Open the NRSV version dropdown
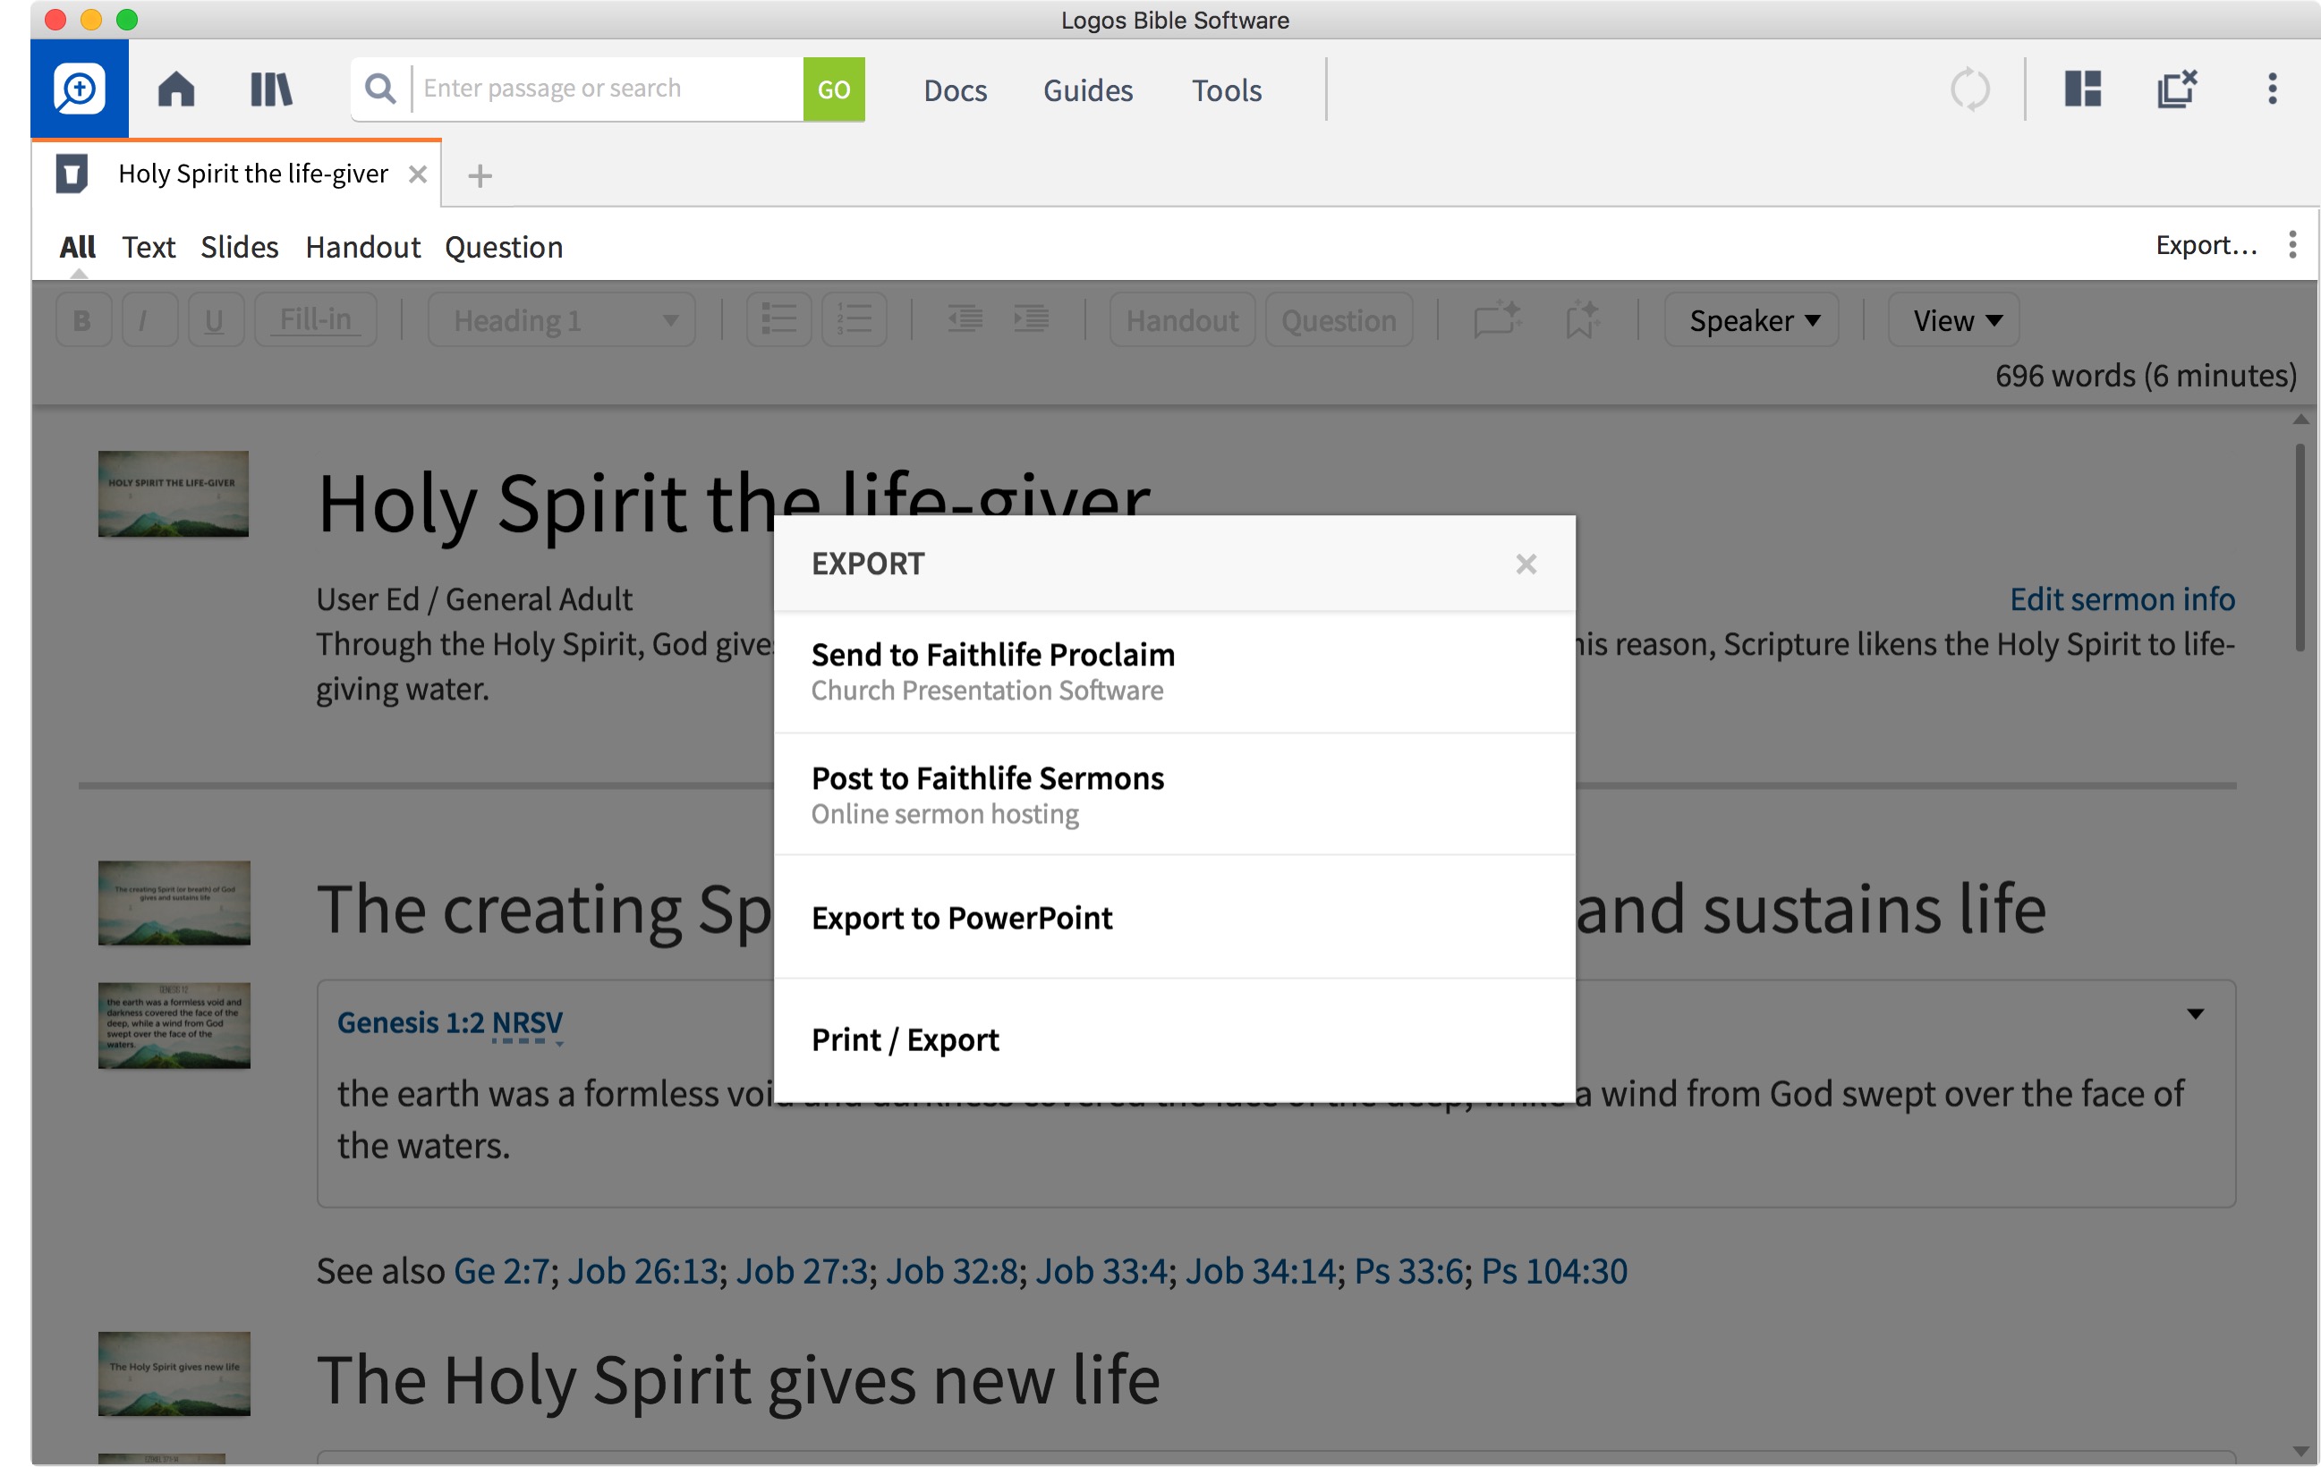The width and height of the screenshot is (2321, 1467). [527, 1022]
